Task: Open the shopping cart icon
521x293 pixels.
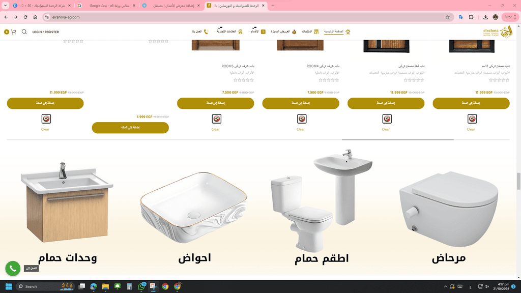Action: click(13, 32)
